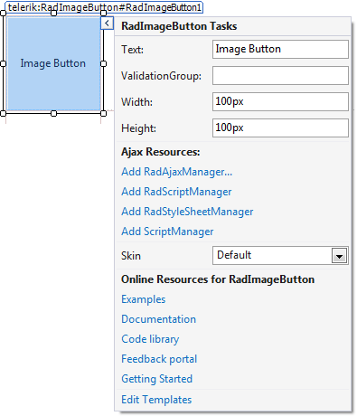The height and width of the screenshot is (416, 357).
Task: Click the Height: label
Action: [139, 128]
